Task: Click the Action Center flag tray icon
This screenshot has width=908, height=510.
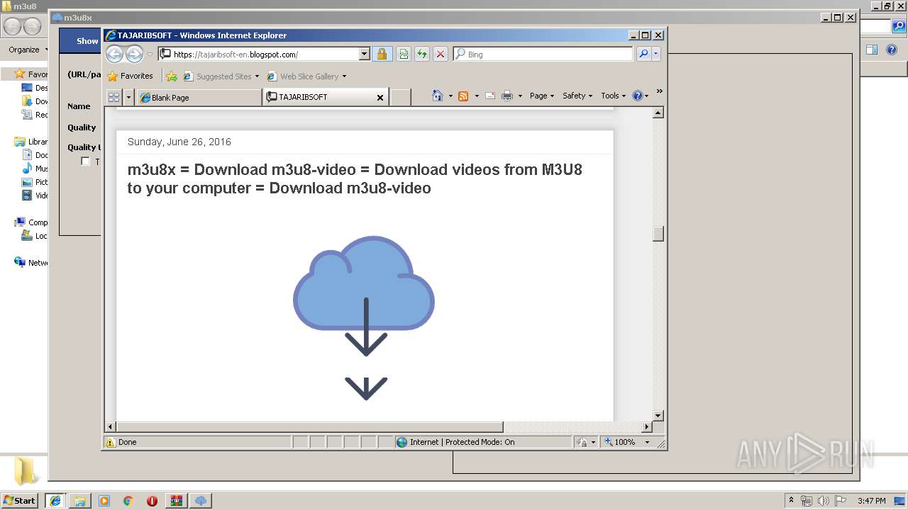Action: coord(840,501)
